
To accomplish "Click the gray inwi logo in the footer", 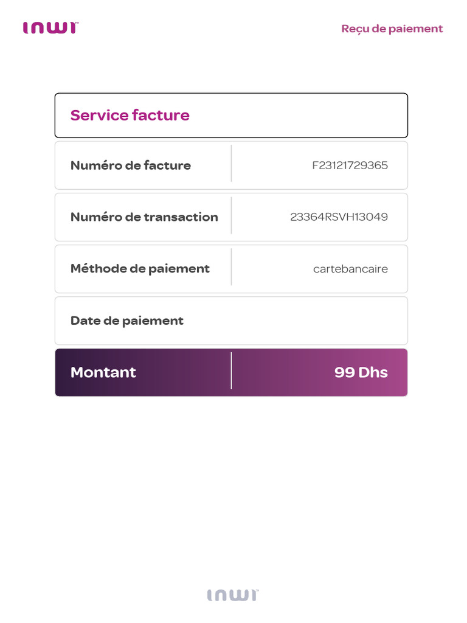I will point(231,596).
